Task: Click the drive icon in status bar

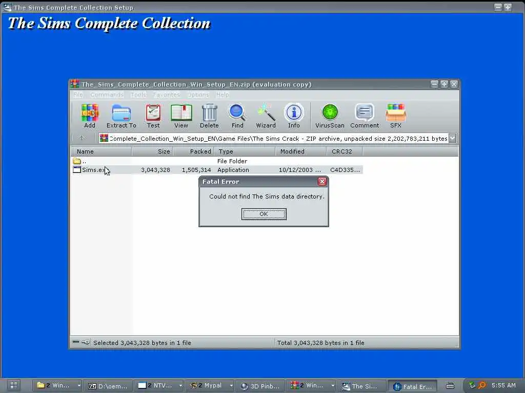Action: click(76, 342)
